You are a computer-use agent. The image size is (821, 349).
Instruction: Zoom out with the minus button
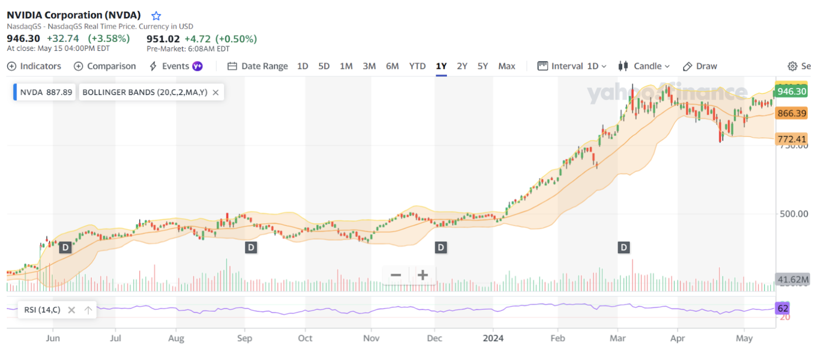pos(395,275)
